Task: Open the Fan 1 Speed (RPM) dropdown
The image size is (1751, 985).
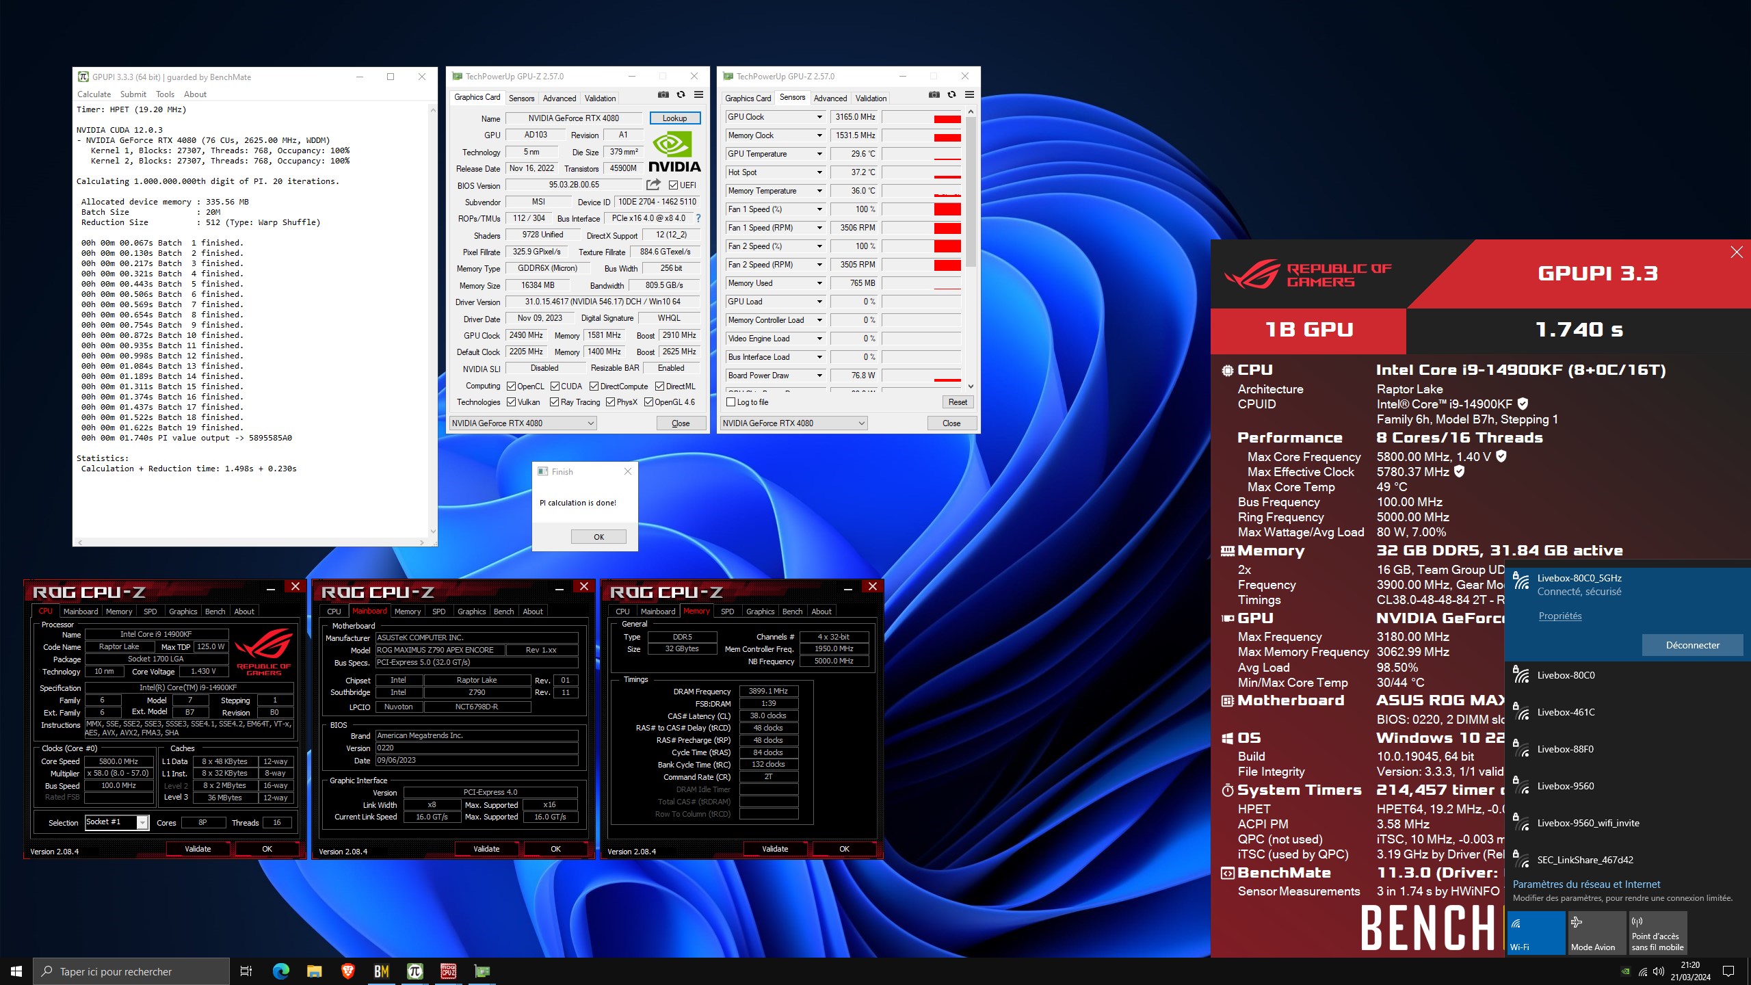Action: click(819, 228)
